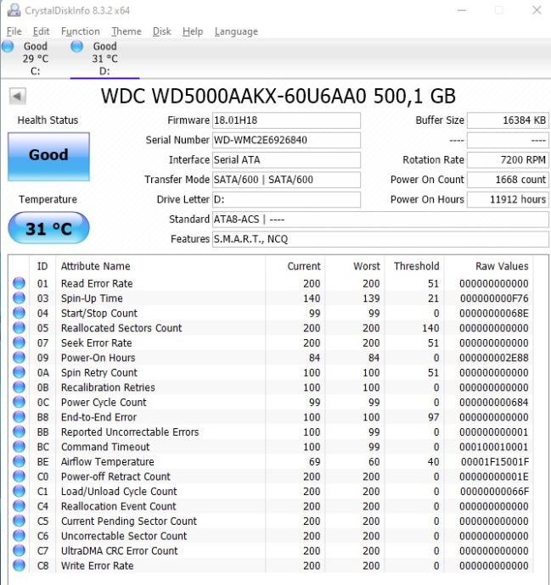Click the raw value 000100010001

(494, 447)
